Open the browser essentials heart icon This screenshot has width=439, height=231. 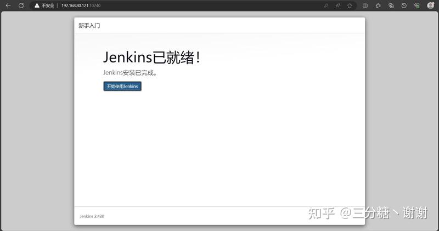coord(417,5)
